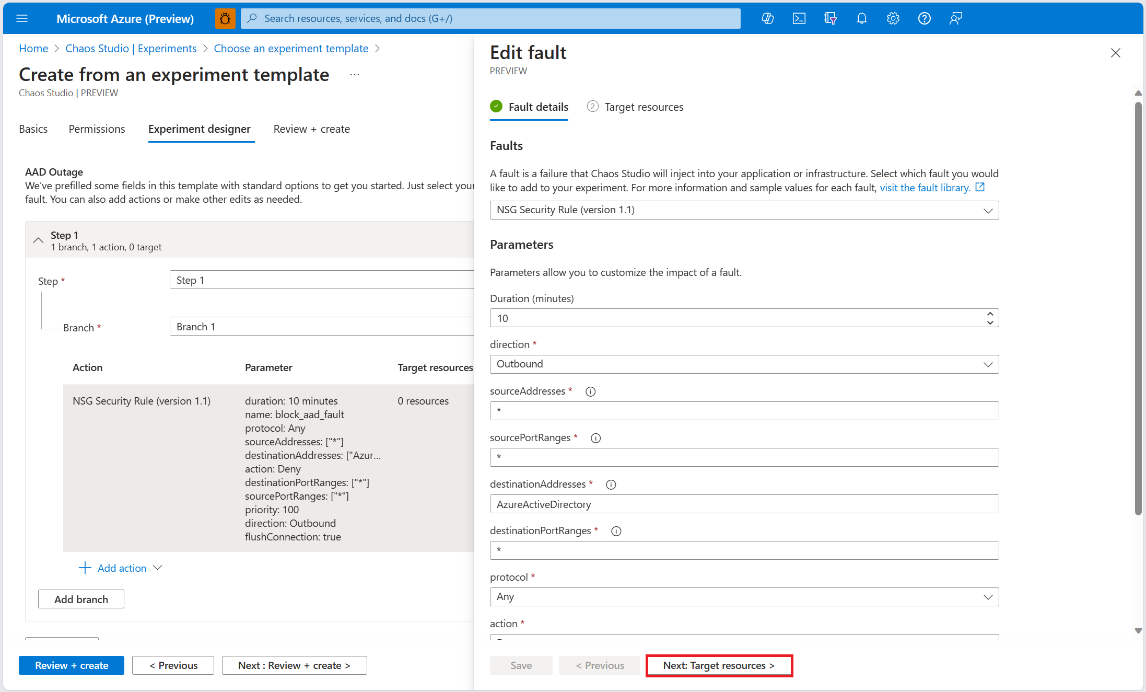Click Next: Target resources
1146x692 pixels.
pyautogui.click(x=719, y=665)
